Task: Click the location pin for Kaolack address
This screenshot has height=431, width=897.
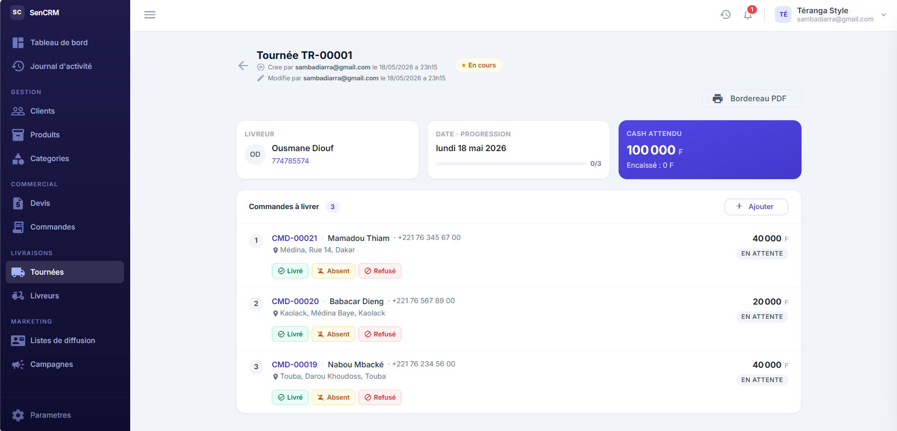Action: (x=276, y=314)
